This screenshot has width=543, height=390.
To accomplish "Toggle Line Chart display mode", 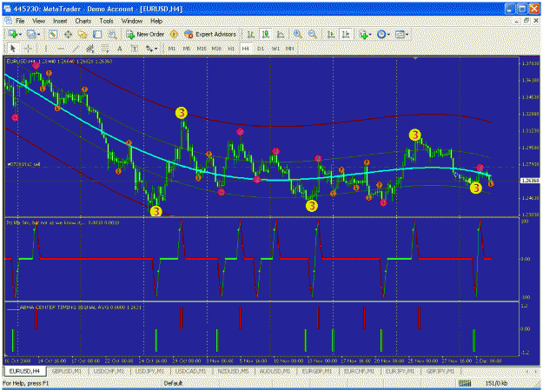I will [280, 34].
